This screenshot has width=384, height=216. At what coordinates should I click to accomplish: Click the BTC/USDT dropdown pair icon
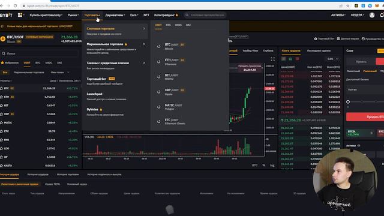pos(158,46)
